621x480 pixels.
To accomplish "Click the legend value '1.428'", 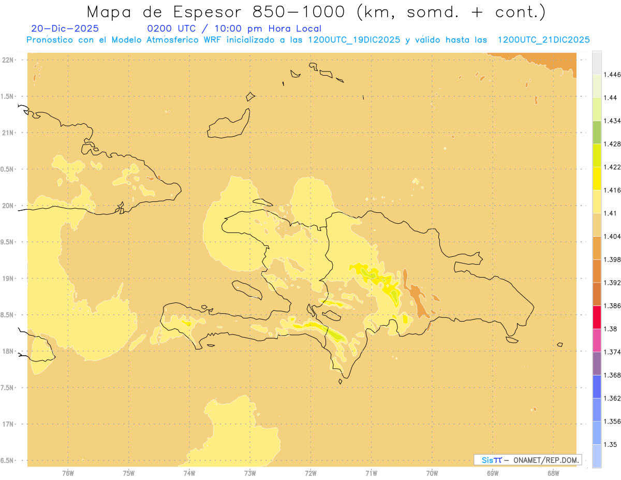I will pyautogui.click(x=612, y=144).
